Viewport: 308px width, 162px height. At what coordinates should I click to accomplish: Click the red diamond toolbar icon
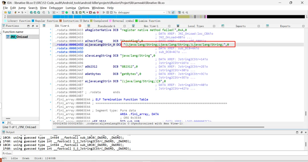[x=98, y=12]
